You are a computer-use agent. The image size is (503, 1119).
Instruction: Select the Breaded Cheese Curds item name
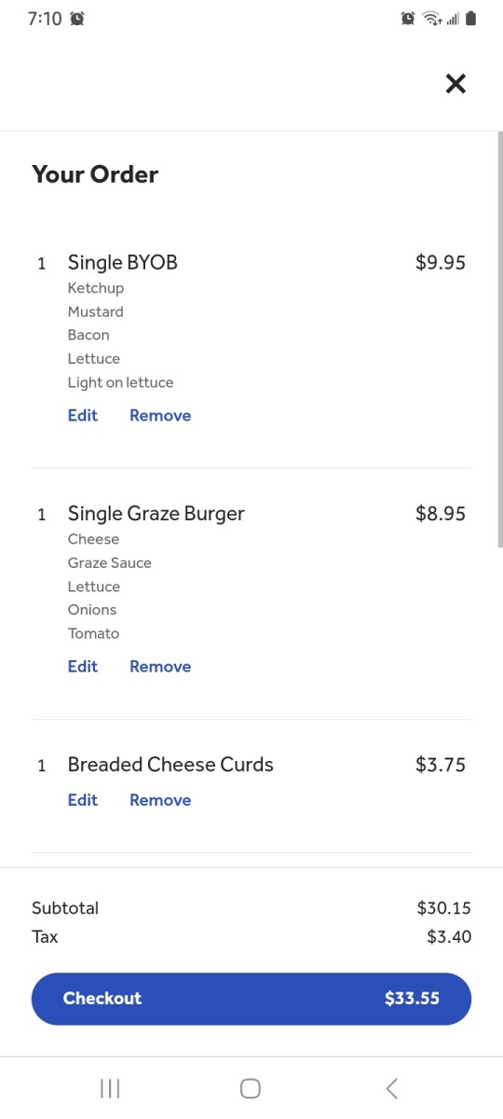coord(170,765)
